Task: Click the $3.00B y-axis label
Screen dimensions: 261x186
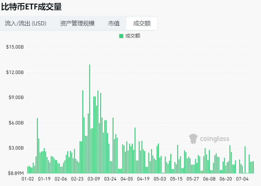Action: click(x=16, y=148)
